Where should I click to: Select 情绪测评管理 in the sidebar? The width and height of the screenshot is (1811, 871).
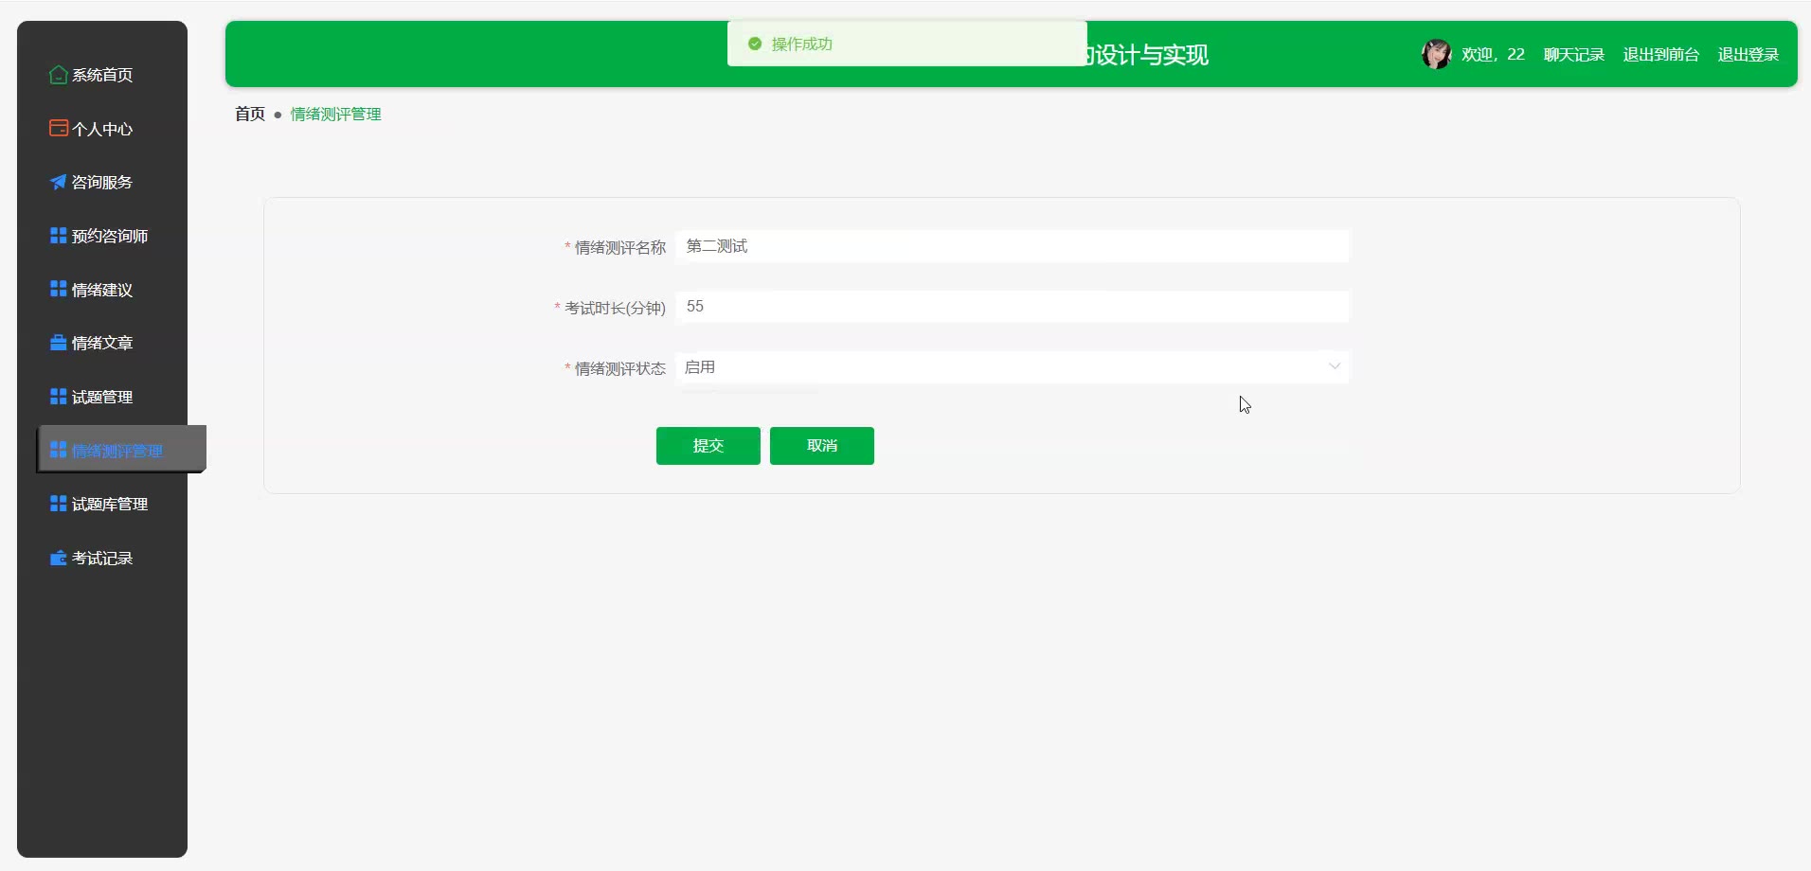(121, 450)
